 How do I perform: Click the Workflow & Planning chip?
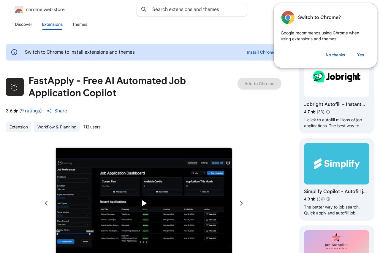click(x=57, y=127)
